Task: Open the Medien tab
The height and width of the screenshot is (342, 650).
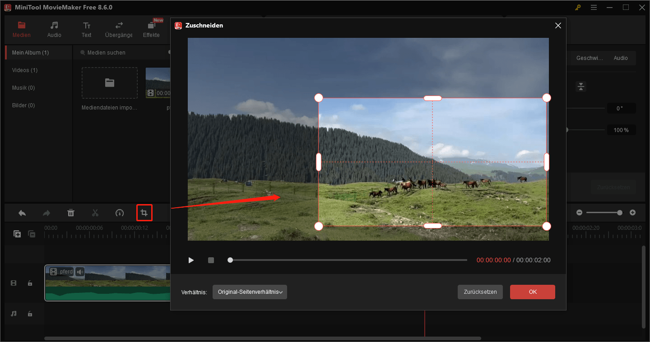Action: coord(22,29)
